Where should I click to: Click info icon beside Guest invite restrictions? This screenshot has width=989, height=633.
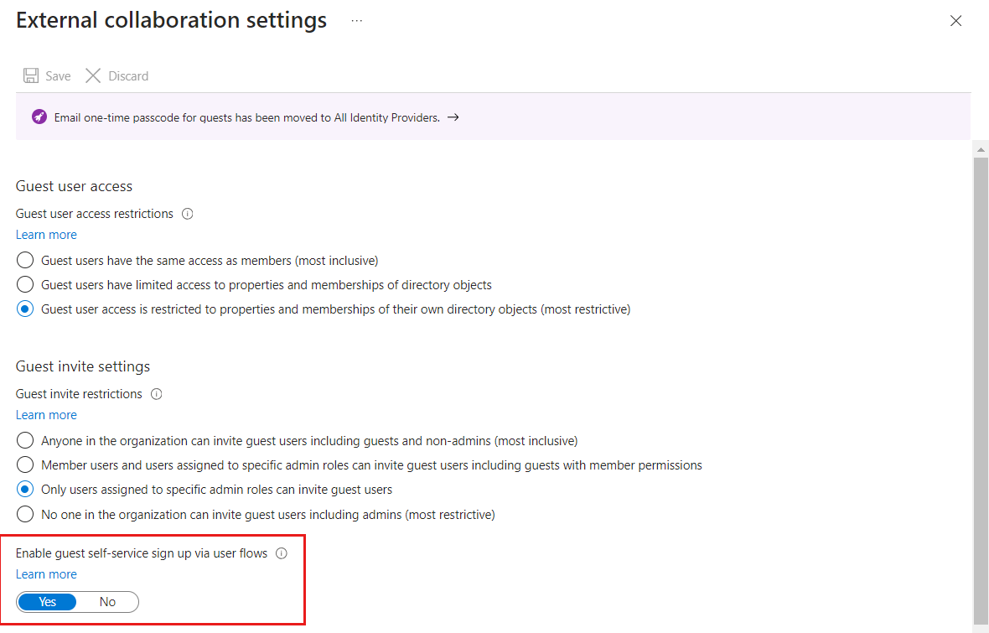click(x=156, y=394)
